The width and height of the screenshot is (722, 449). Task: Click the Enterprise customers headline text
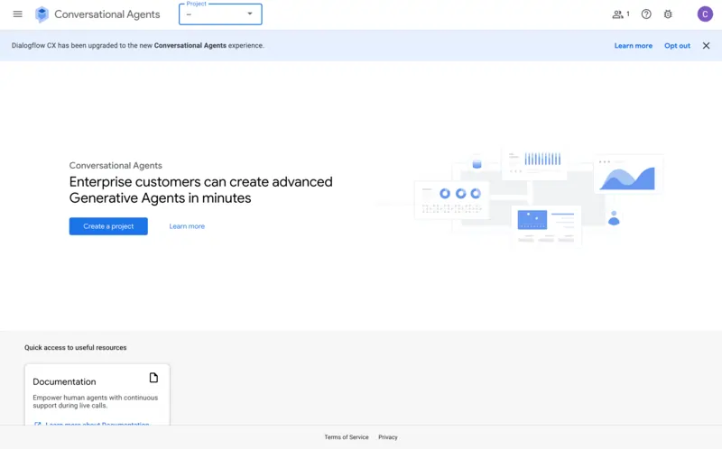click(x=200, y=189)
